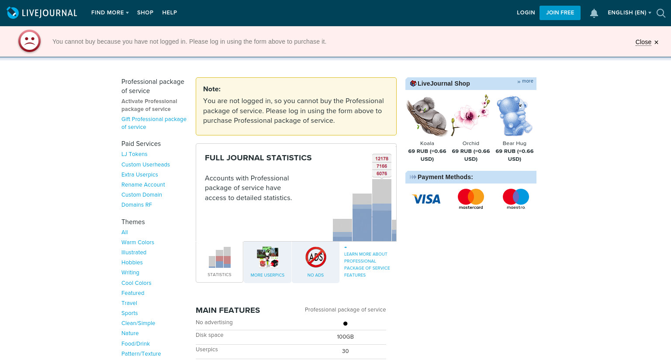Select the Nature theme category

[130, 333]
